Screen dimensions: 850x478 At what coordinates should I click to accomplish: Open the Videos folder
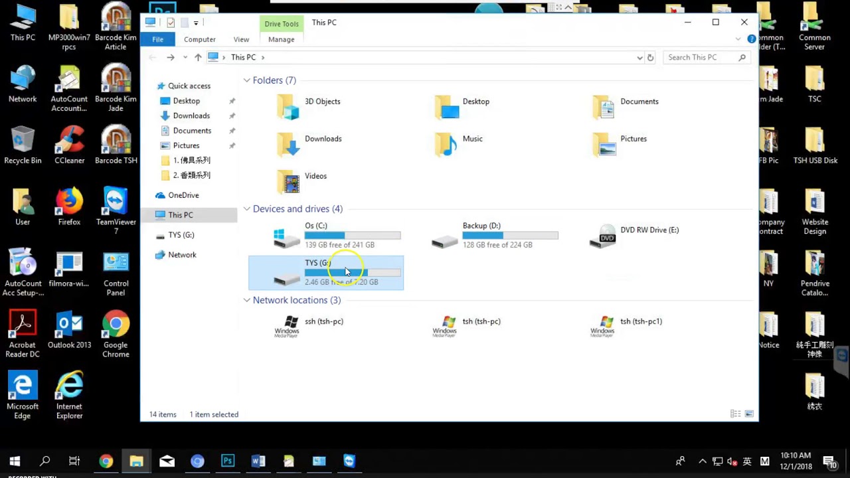[x=302, y=181]
